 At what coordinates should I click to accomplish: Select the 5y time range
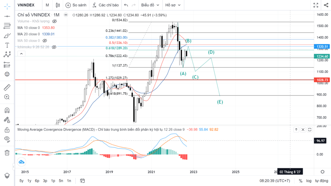point(21,181)
